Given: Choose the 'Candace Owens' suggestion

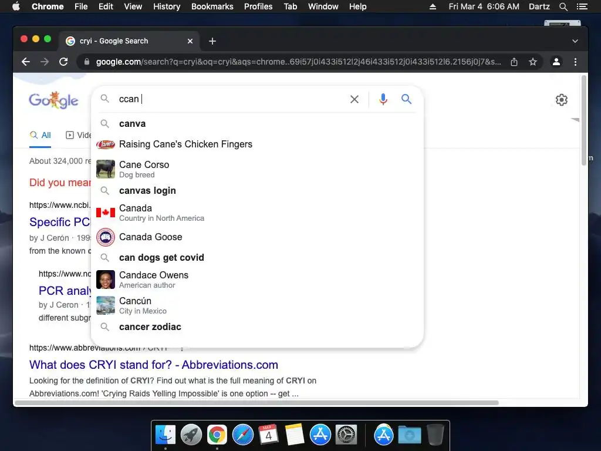Looking at the screenshot, I should 257,280.
